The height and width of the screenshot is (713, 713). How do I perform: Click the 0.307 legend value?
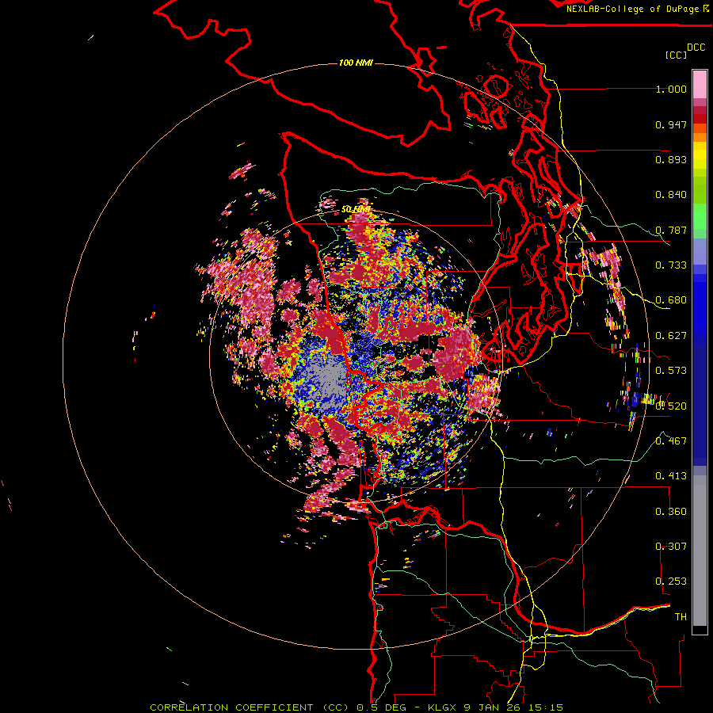[x=671, y=546]
